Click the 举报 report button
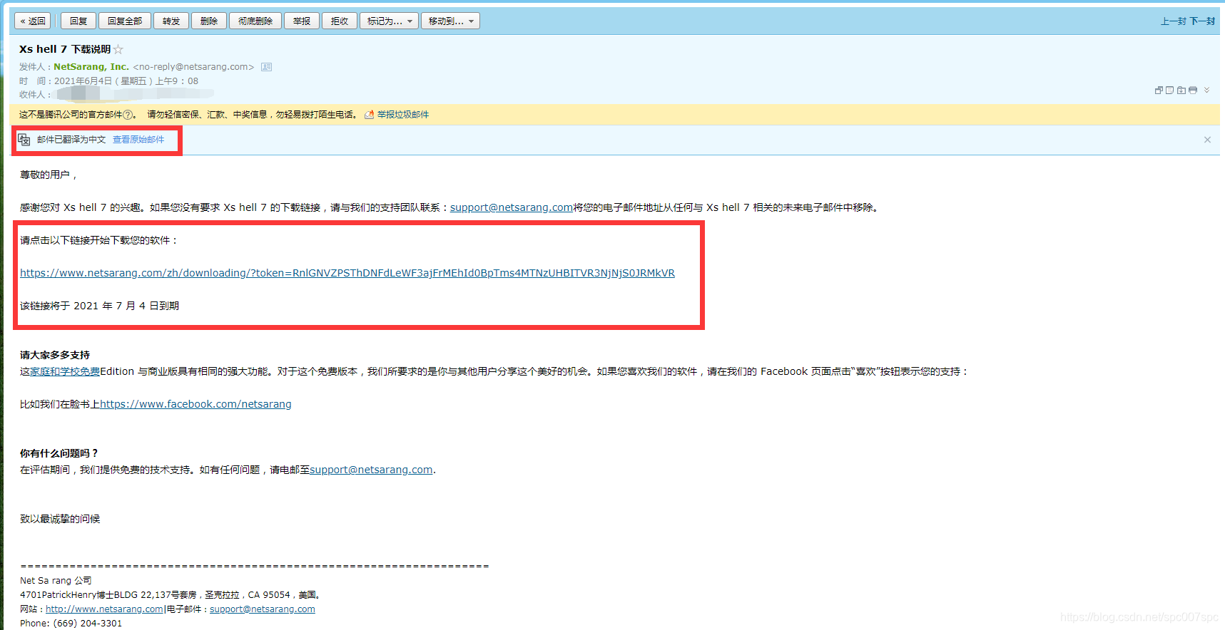The image size is (1225, 630). click(x=302, y=21)
